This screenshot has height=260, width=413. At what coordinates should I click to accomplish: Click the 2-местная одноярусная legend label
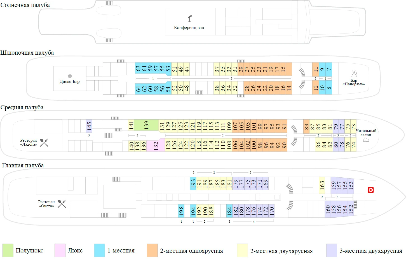click(x=192, y=251)
